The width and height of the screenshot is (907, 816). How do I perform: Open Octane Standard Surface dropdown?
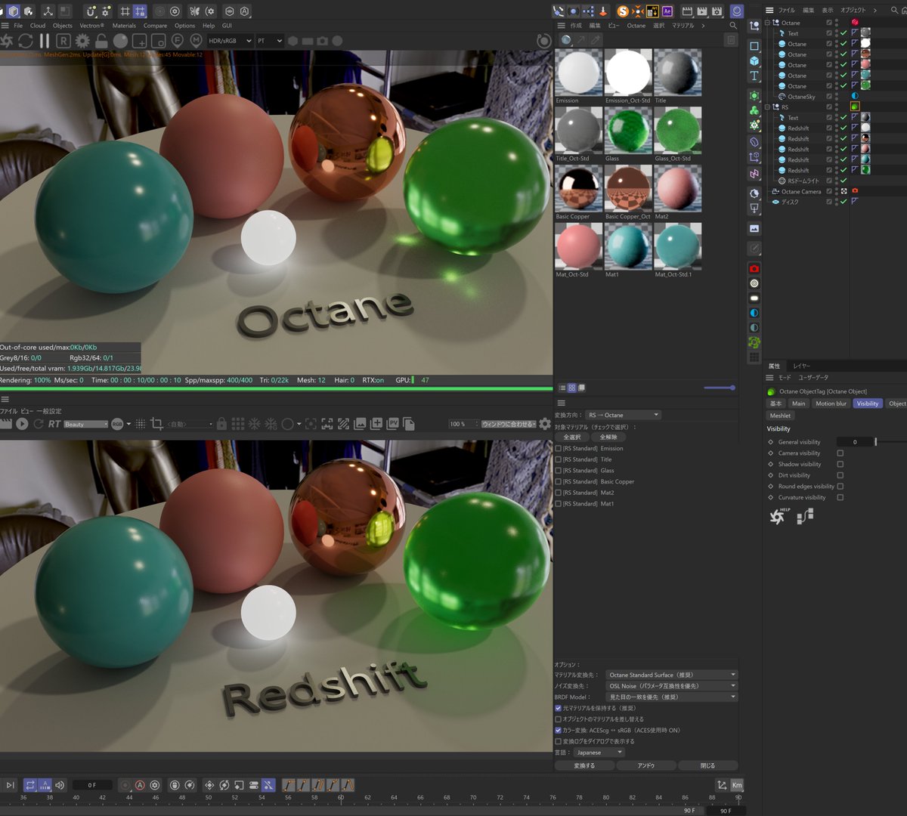[671, 675]
